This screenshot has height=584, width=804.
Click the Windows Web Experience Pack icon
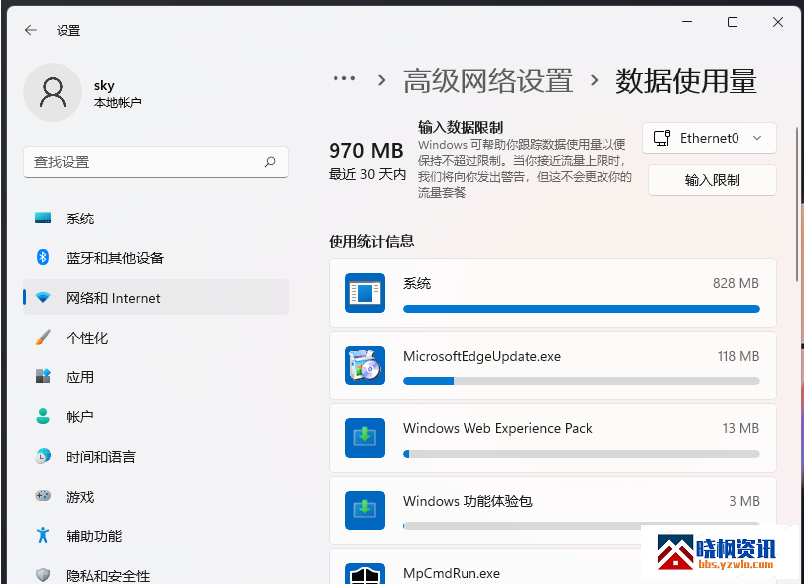365,438
